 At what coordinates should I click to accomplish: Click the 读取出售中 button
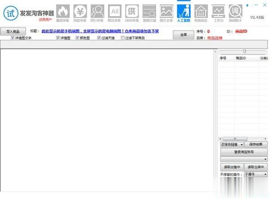point(232,167)
